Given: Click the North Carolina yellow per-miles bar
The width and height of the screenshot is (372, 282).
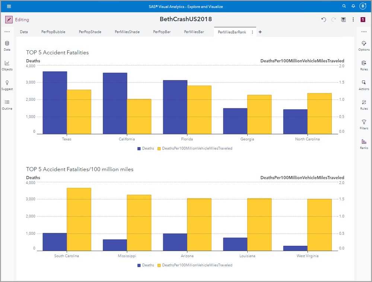Looking at the screenshot, I should (x=319, y=114).
